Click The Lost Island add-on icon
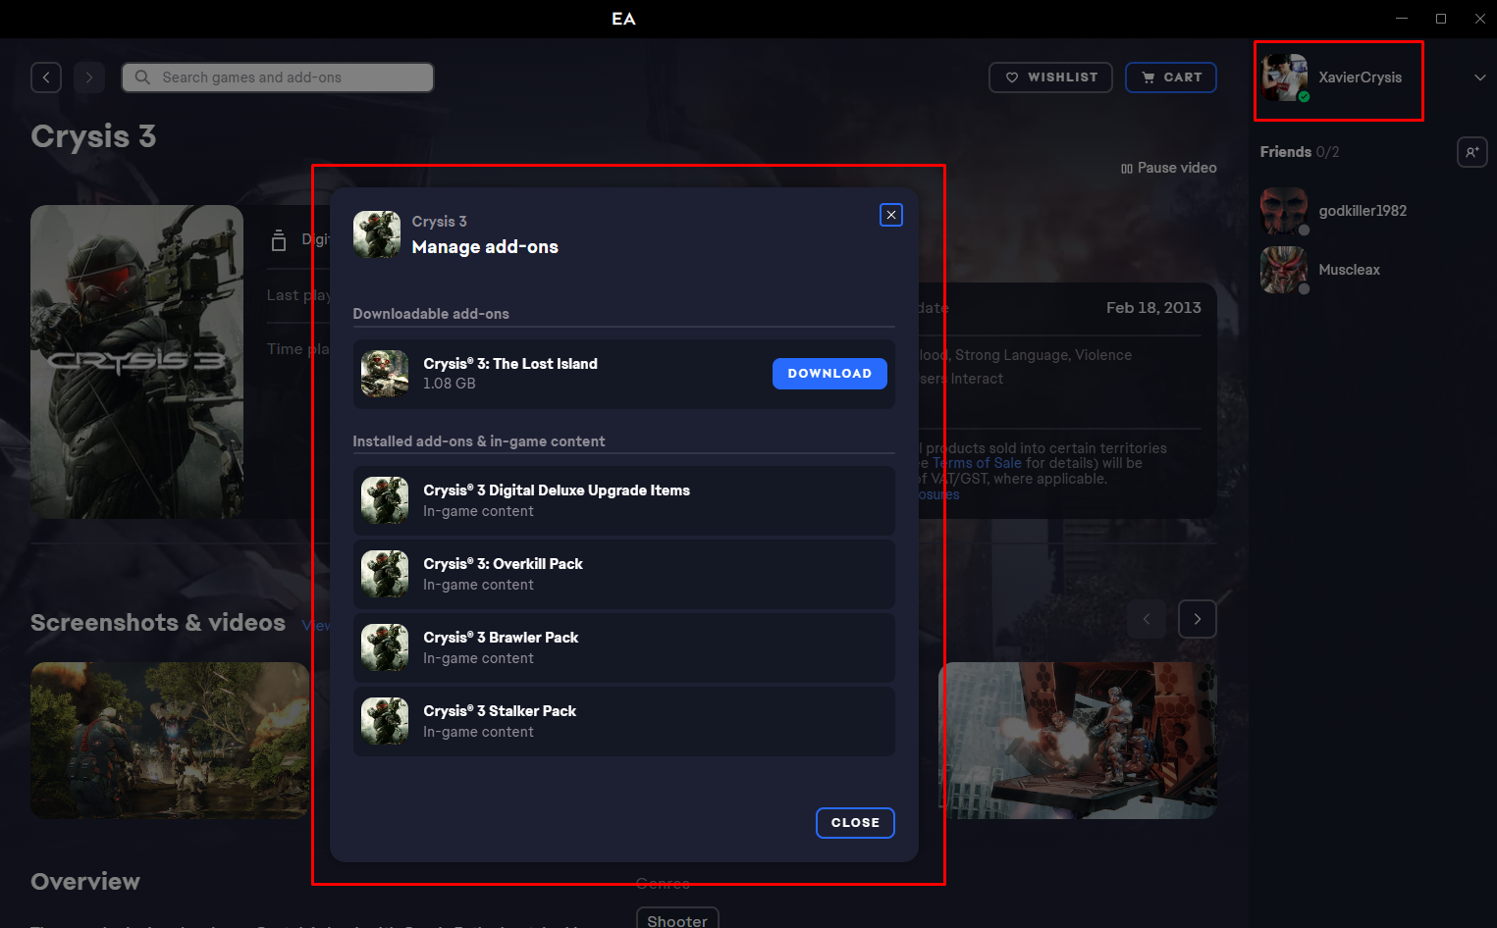Viewport: 1497px width, 928px height. pos(385,374)
